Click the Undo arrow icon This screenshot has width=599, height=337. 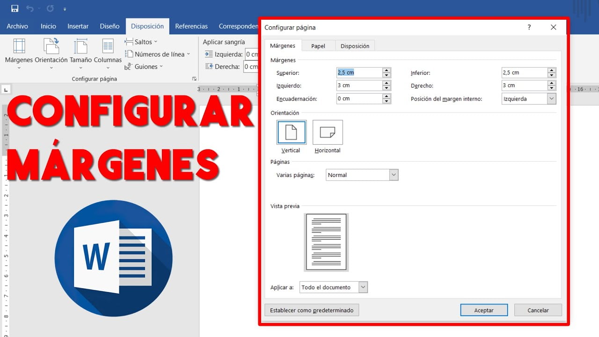click(29, 8)
